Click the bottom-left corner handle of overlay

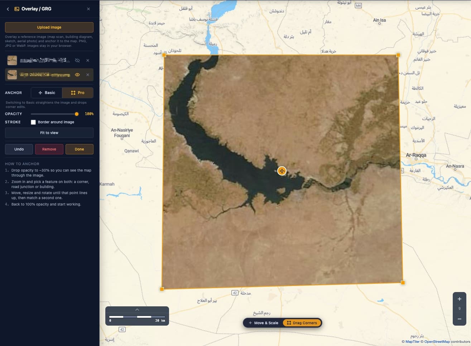[162, 289]
